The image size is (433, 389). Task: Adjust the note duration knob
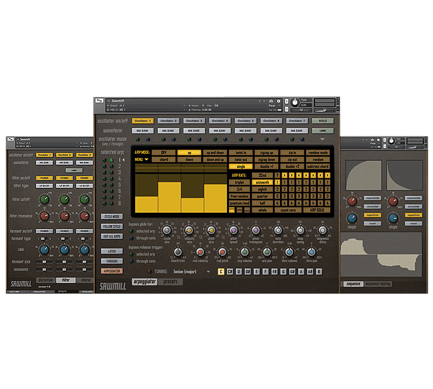pos(278,230)
